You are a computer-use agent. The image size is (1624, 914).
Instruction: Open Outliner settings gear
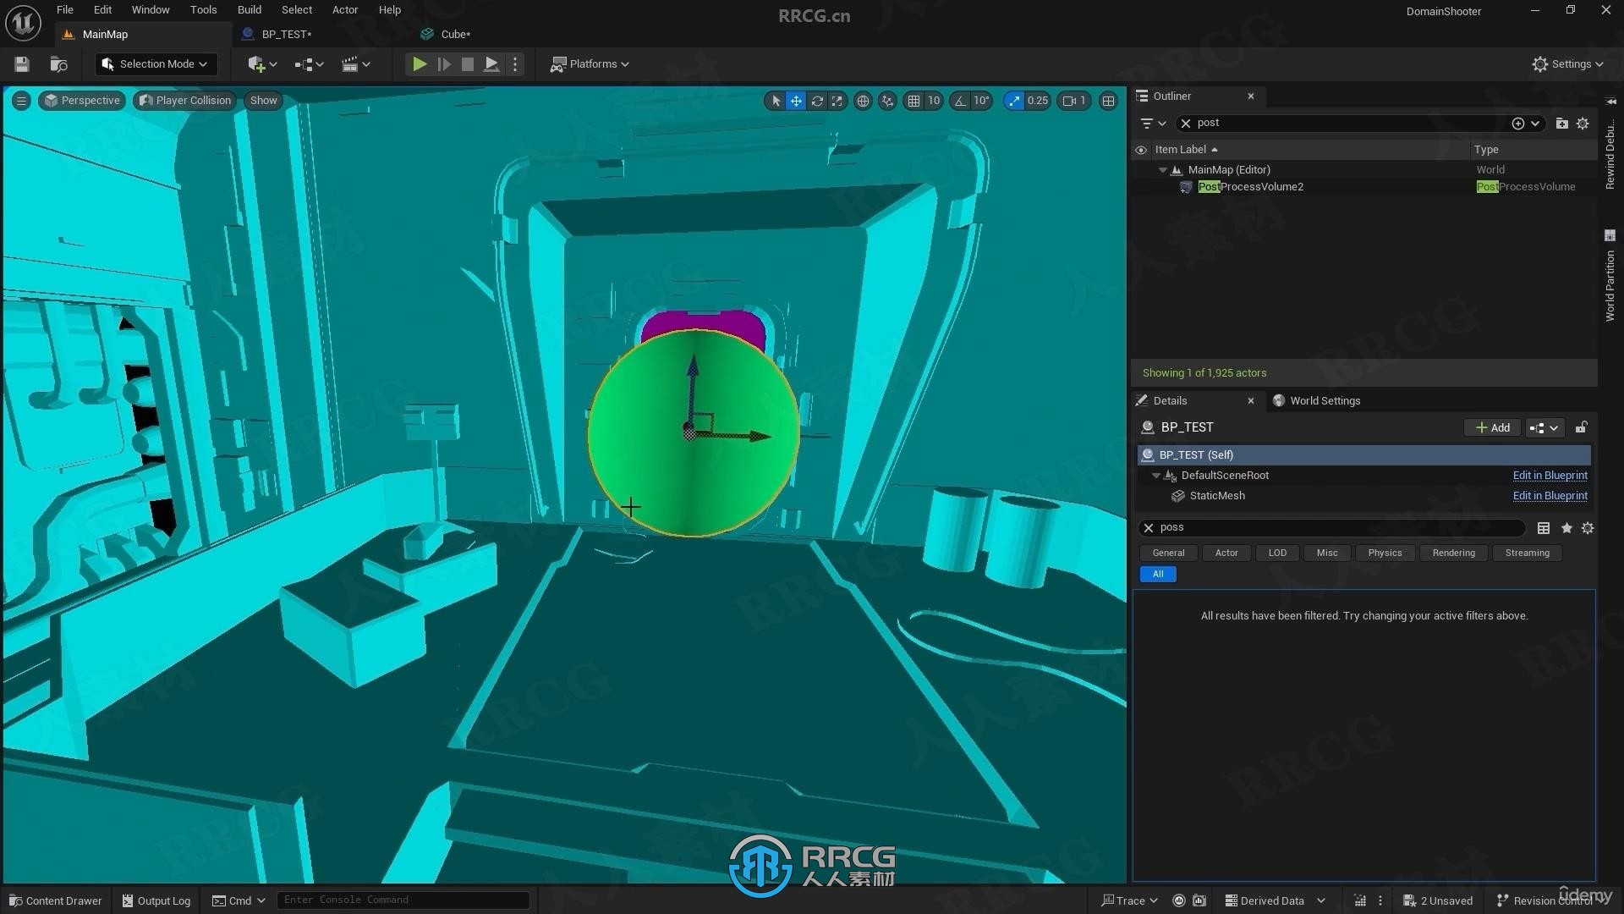tap(1583, 124)
